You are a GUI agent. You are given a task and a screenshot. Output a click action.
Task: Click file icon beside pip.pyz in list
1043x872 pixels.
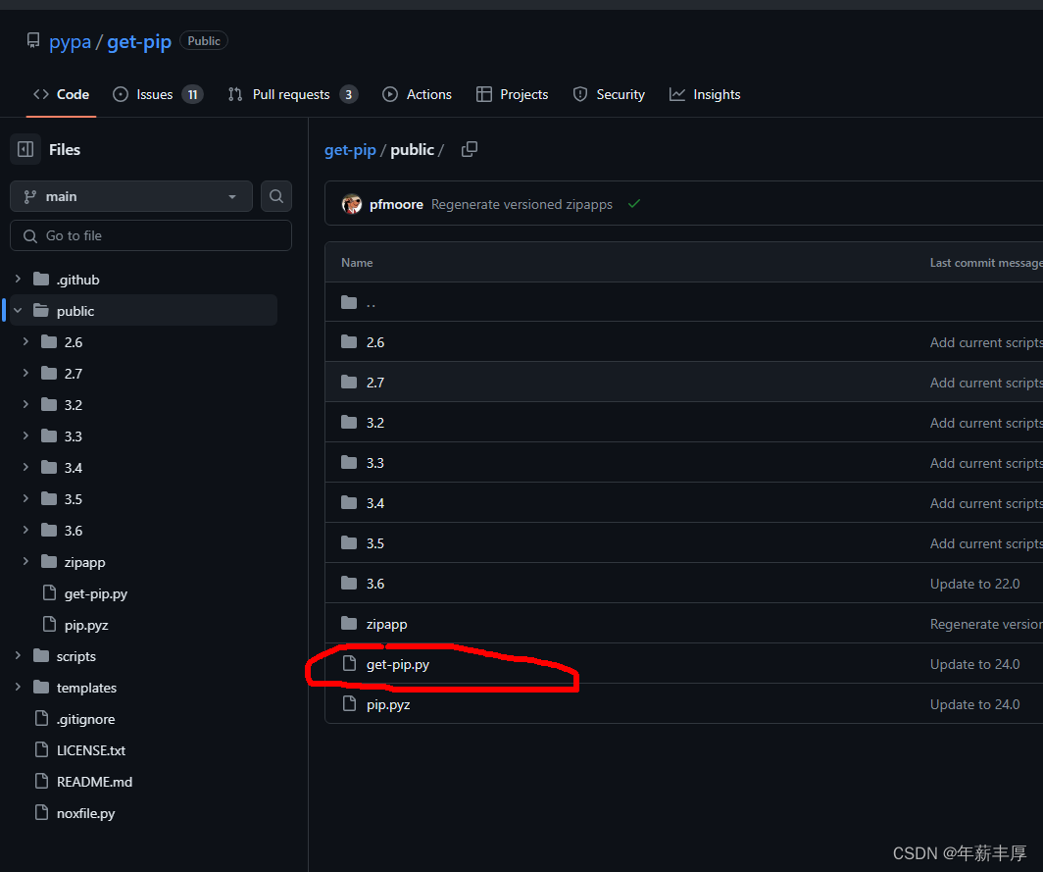349,703
